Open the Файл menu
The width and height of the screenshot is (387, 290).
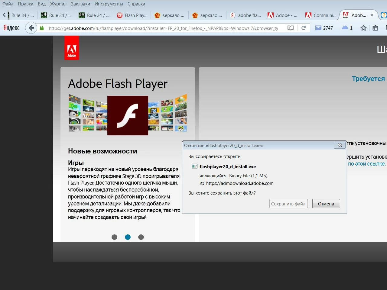(8, 4)
